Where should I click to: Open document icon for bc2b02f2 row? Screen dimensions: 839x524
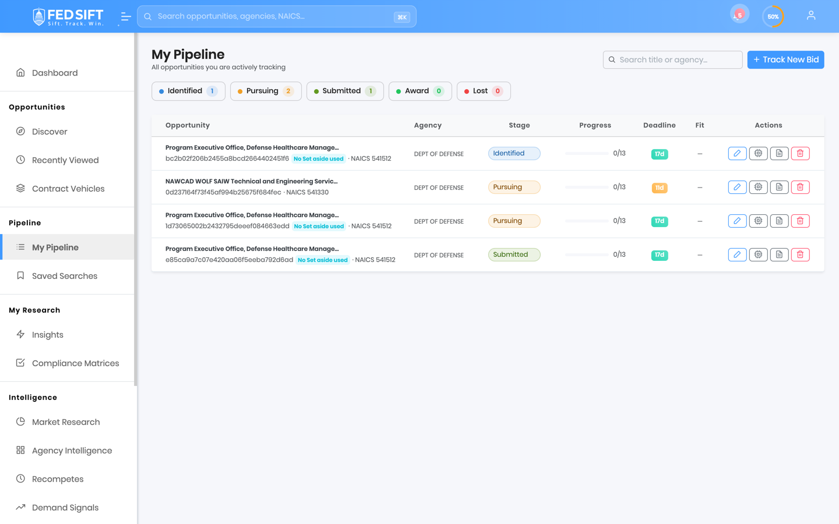point(779,154)
